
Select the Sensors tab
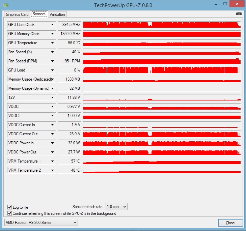tap(39, 14)
